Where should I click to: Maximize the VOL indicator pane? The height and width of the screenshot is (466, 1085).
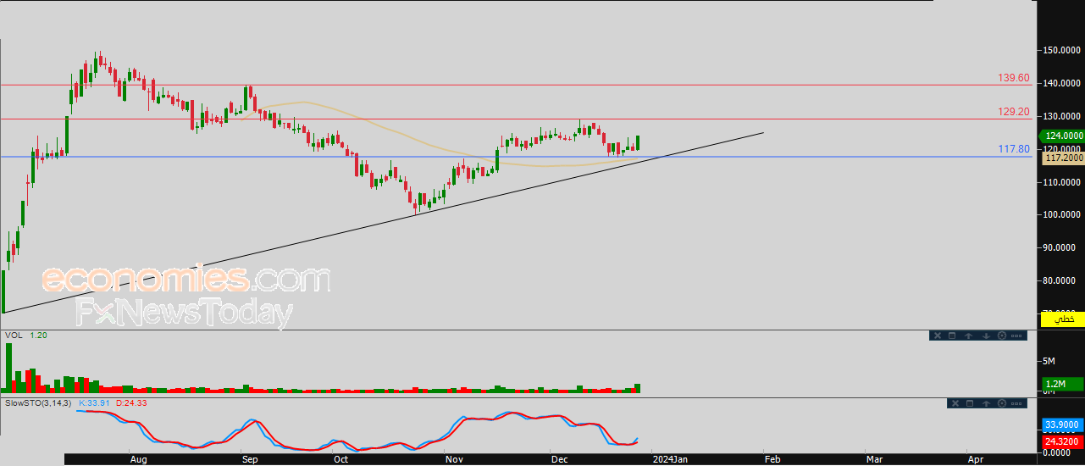coord(952,336)
